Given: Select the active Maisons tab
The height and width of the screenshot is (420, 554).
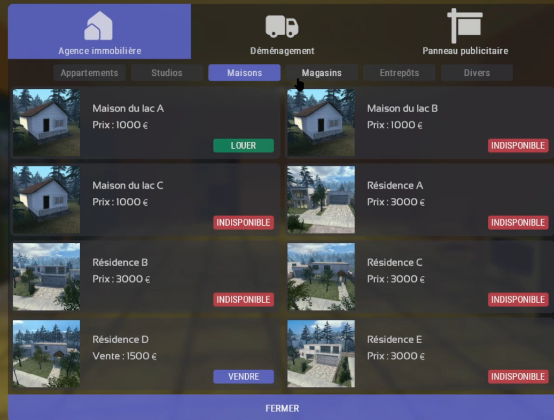Looking at the screenshot, I should point(244,73).
